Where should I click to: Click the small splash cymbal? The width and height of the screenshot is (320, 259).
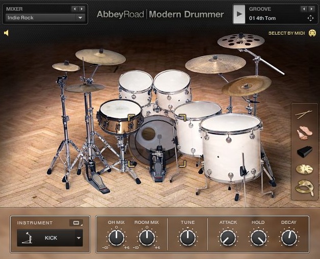click(x=66, y=67)
